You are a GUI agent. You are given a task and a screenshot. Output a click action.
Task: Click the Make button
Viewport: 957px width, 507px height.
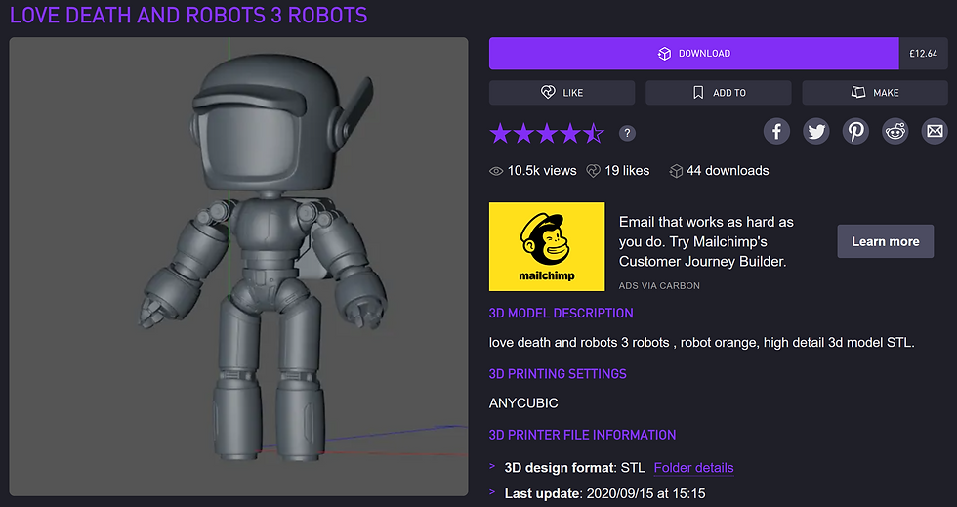[x=875, y=92]
